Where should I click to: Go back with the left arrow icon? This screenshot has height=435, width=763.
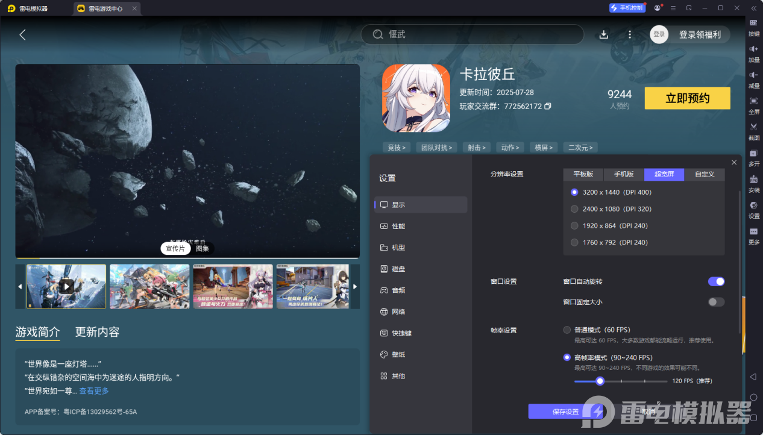[22, 34]
